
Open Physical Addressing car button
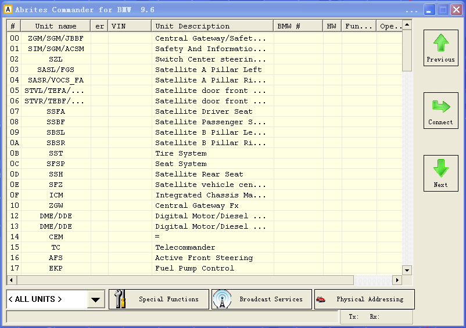point(364,299)
